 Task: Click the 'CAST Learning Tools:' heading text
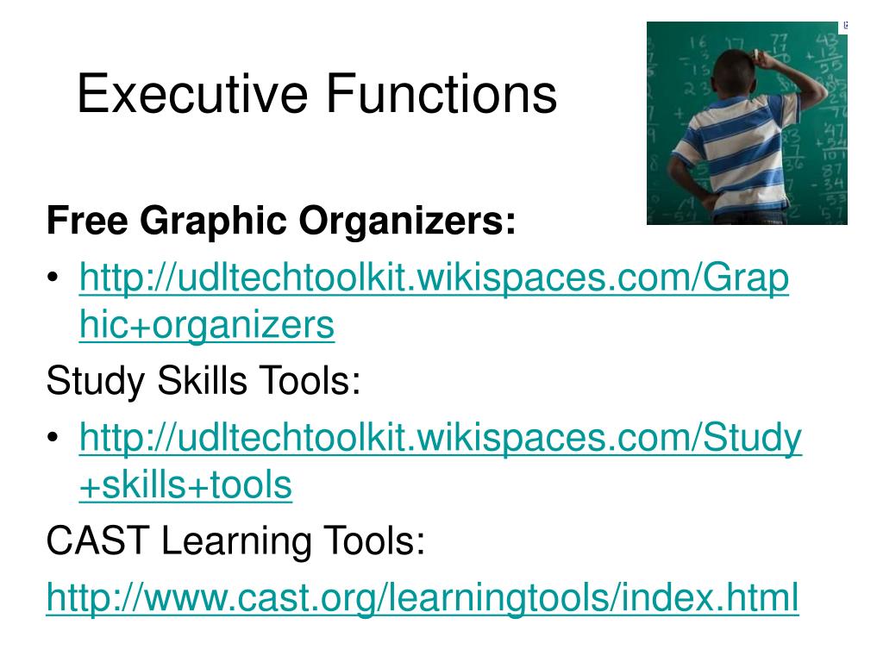(235, 541)
